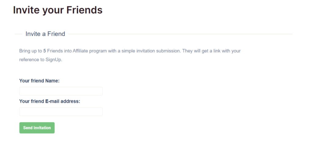Click the 'Your friend E-mail address:' label
This screenshot has width=313, height=142.
(50, 101)
